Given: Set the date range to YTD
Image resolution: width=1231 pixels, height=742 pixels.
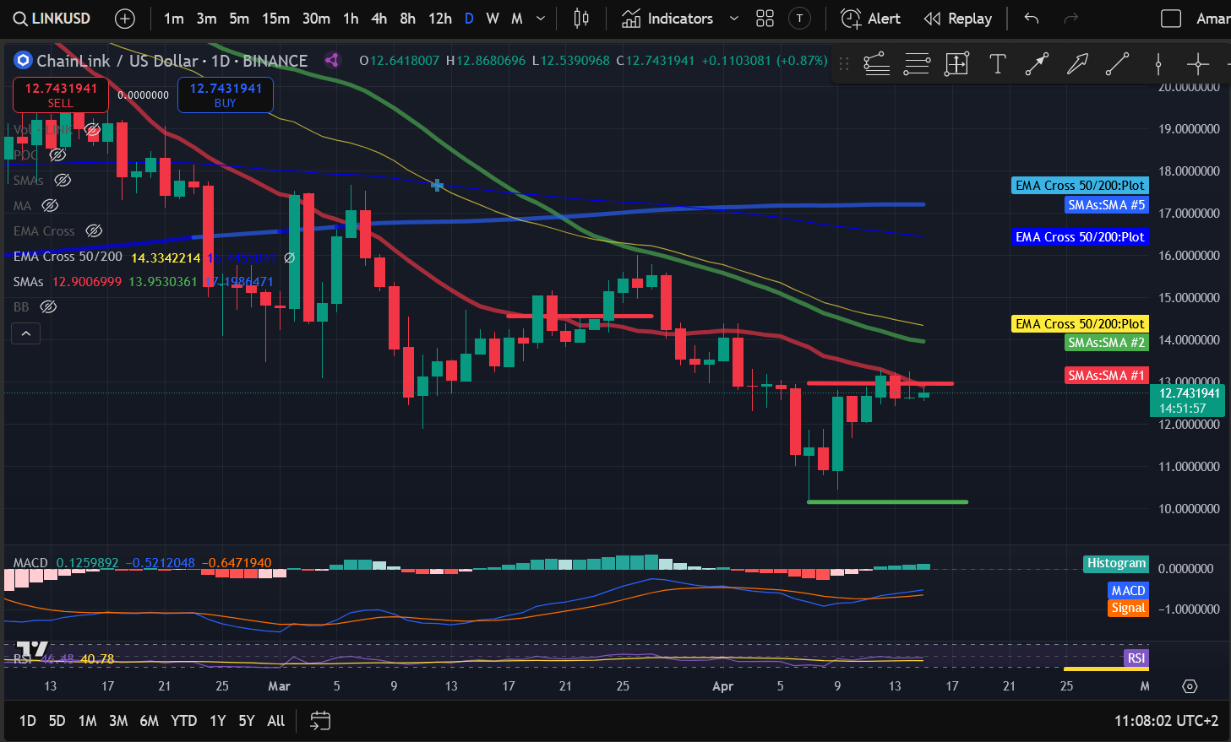Looking at the screenshot, I should pos(184,721).
